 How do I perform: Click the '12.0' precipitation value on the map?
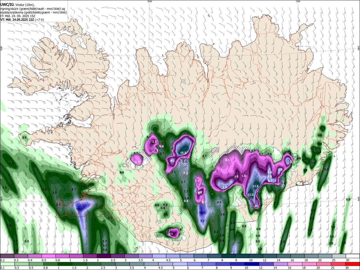coord(251,195)
